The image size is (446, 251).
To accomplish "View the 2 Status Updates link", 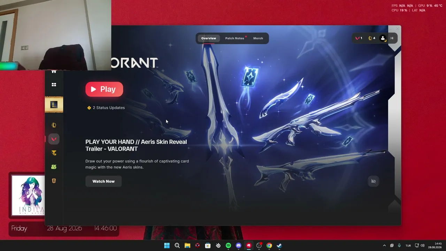I will tap(106, 108).
